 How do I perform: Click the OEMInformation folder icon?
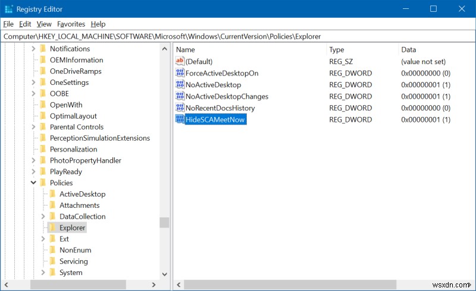click(43, 60)
